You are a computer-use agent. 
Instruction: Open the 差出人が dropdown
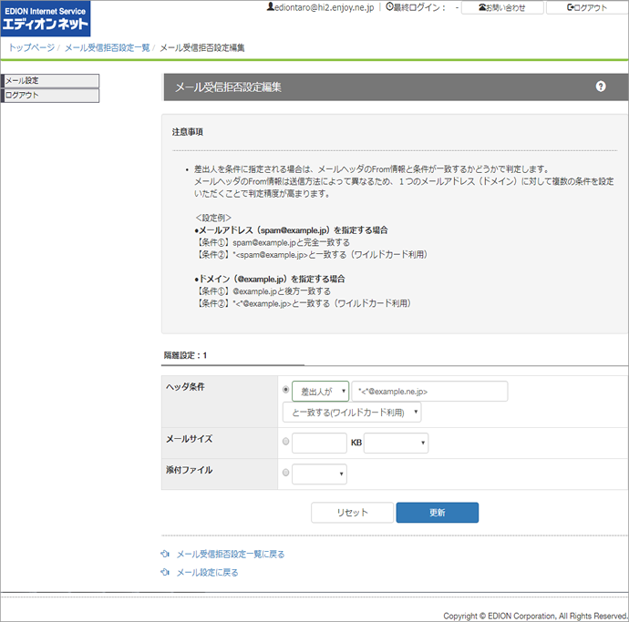pos(320,391)
